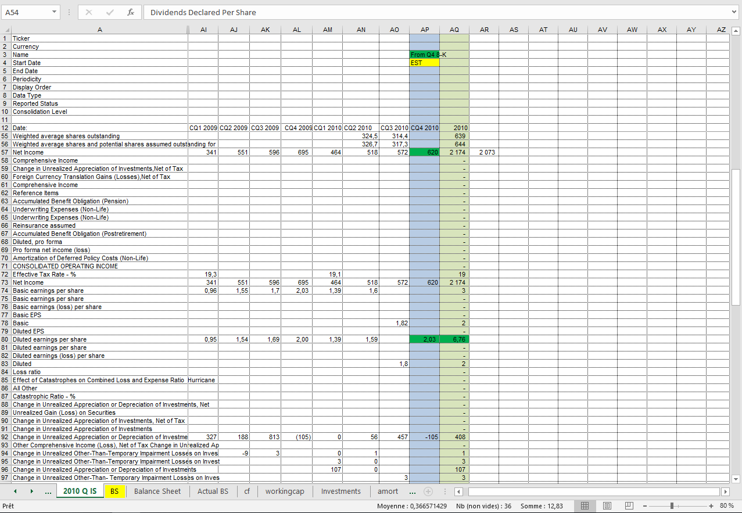742x513 pixels.
Task: Click the confirm entry checkmark icon
Action: tap(110, 12)
